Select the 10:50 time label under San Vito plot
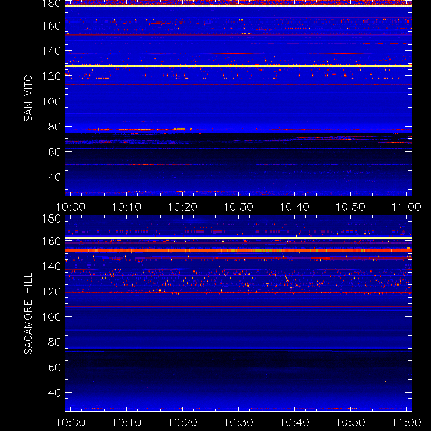 pyautogui.click(x=351, y=207)
